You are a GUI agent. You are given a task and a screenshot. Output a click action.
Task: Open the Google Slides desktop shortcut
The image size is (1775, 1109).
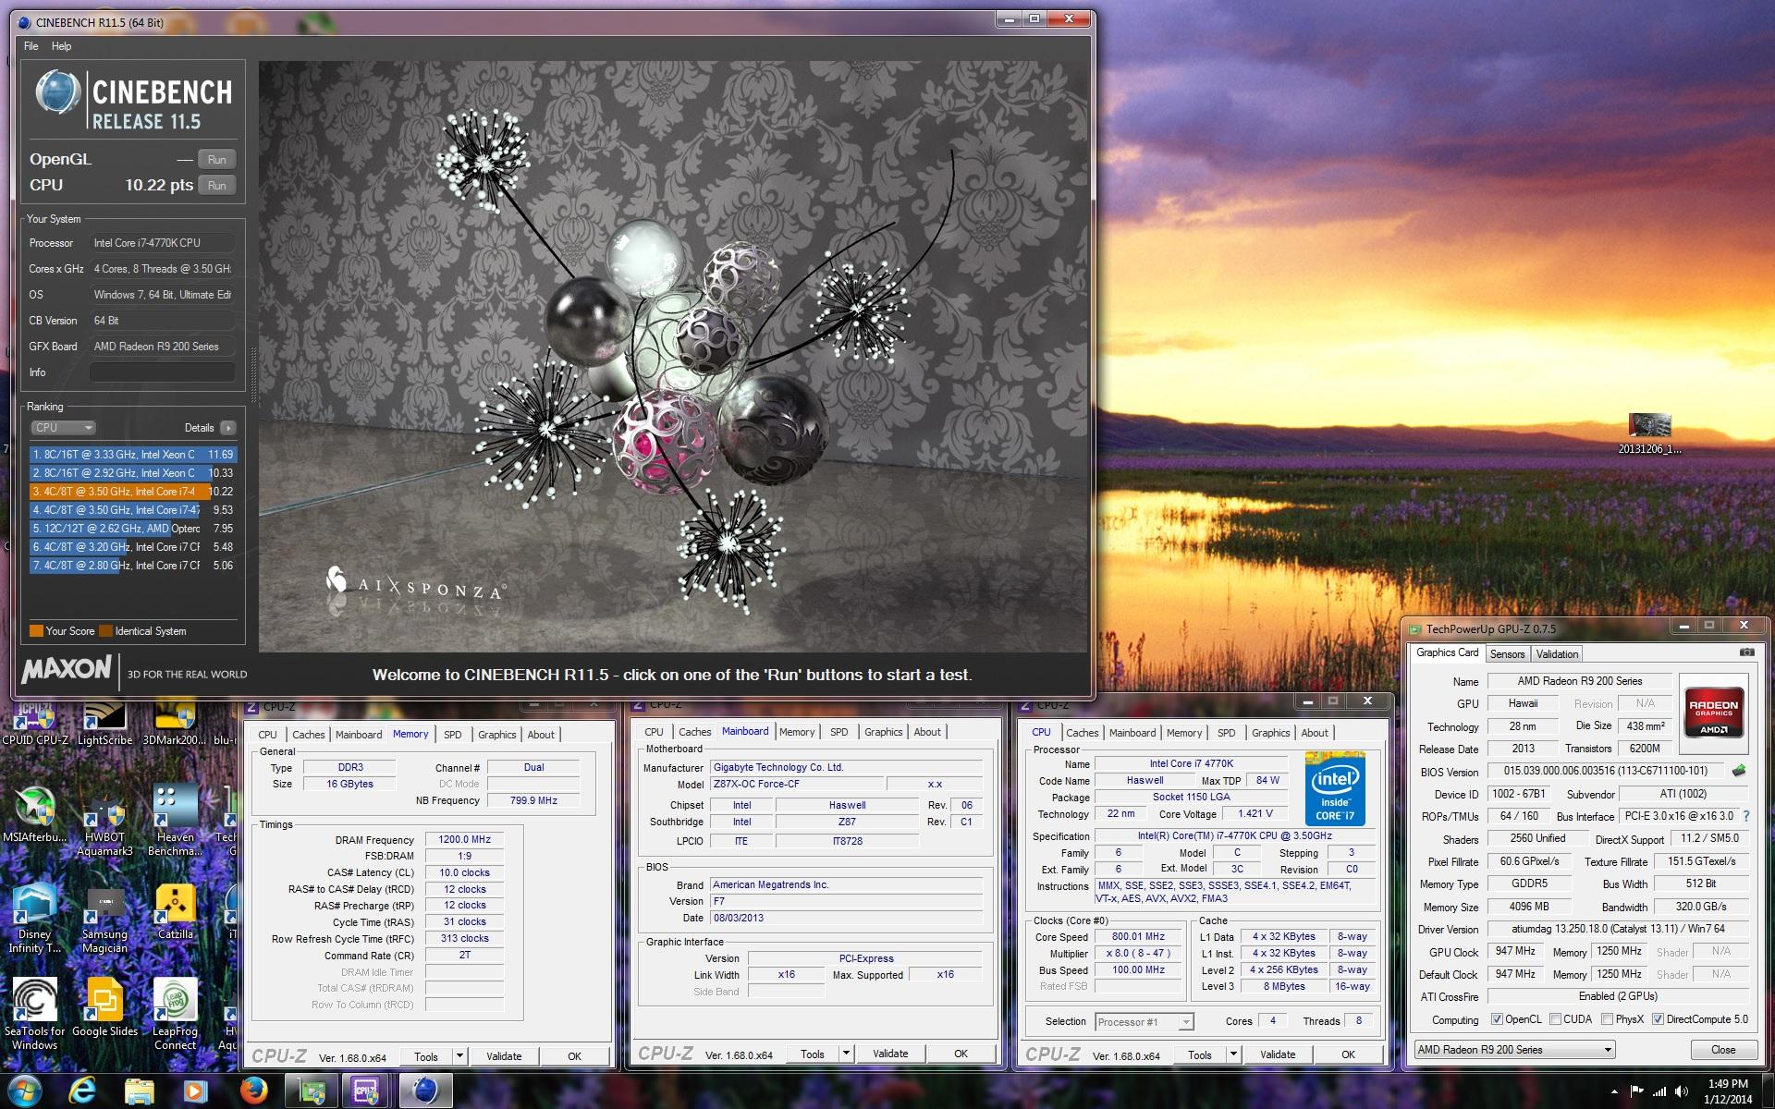[x=104, y=1007]
